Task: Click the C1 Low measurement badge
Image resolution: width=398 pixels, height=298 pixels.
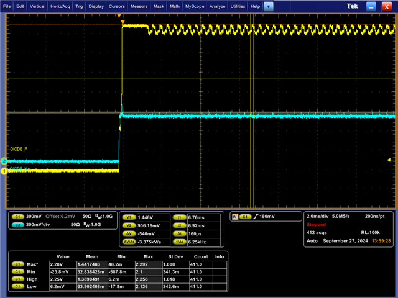Action: 18,286
